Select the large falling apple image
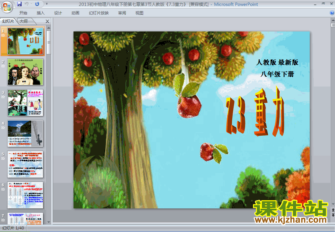Image resolution: width=335 pixels, height=232 pixels. (x=188, y=96)
